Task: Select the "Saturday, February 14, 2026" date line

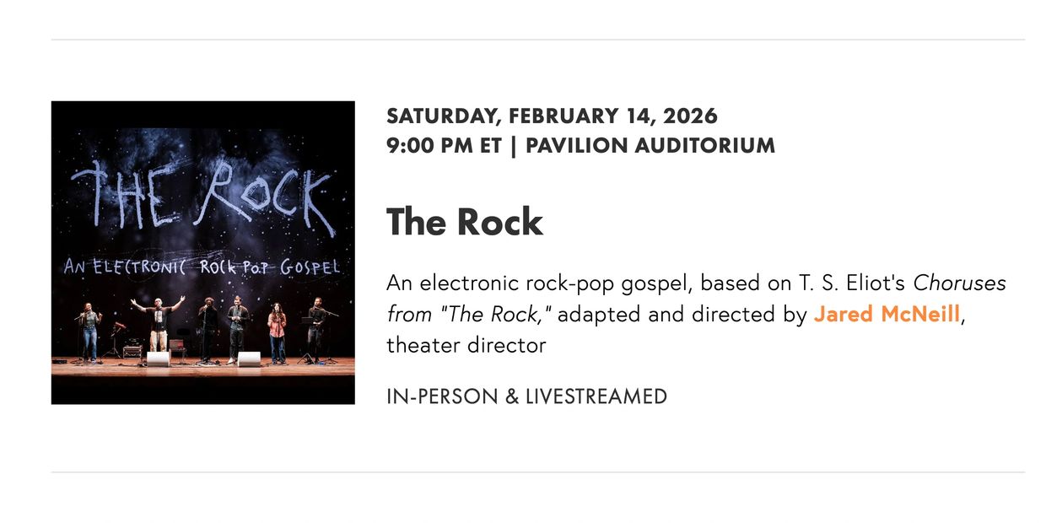Action: click(552, 116)
